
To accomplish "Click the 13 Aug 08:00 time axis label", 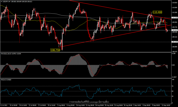I will pyautogui.click(x=90, y=105).
